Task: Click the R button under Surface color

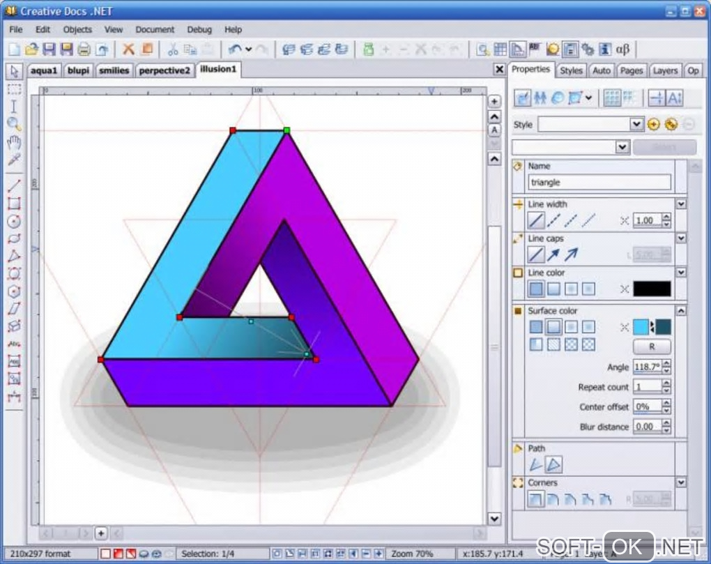Action: coord(652,346)
